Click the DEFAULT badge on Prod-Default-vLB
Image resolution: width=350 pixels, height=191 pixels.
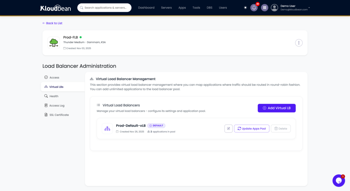(x=156, y=126)
